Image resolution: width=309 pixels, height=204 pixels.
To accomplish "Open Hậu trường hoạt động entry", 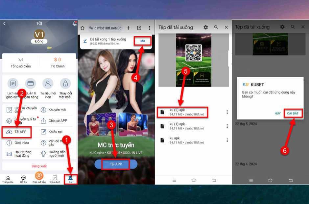I will click(19, 154).
